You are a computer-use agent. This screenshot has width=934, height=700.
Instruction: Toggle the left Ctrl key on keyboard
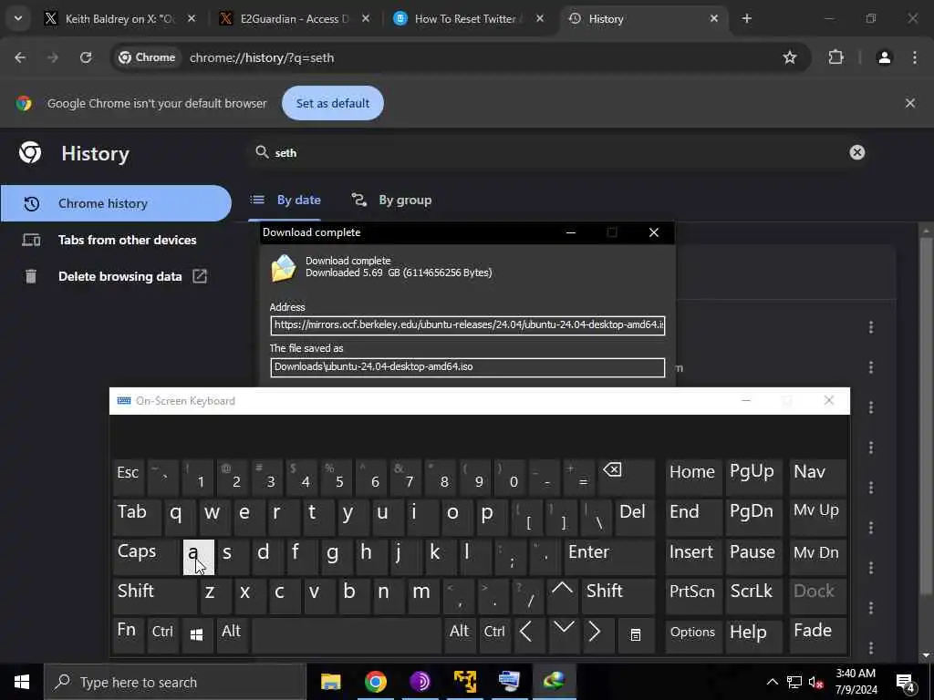pyautogui.click(x=162, y=635)
